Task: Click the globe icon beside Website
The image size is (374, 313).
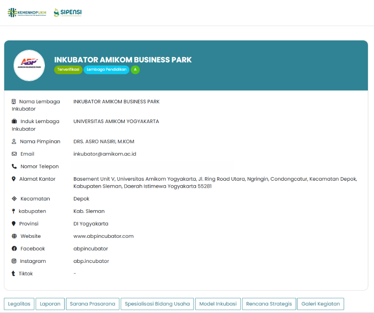Action: click(14, 236)
